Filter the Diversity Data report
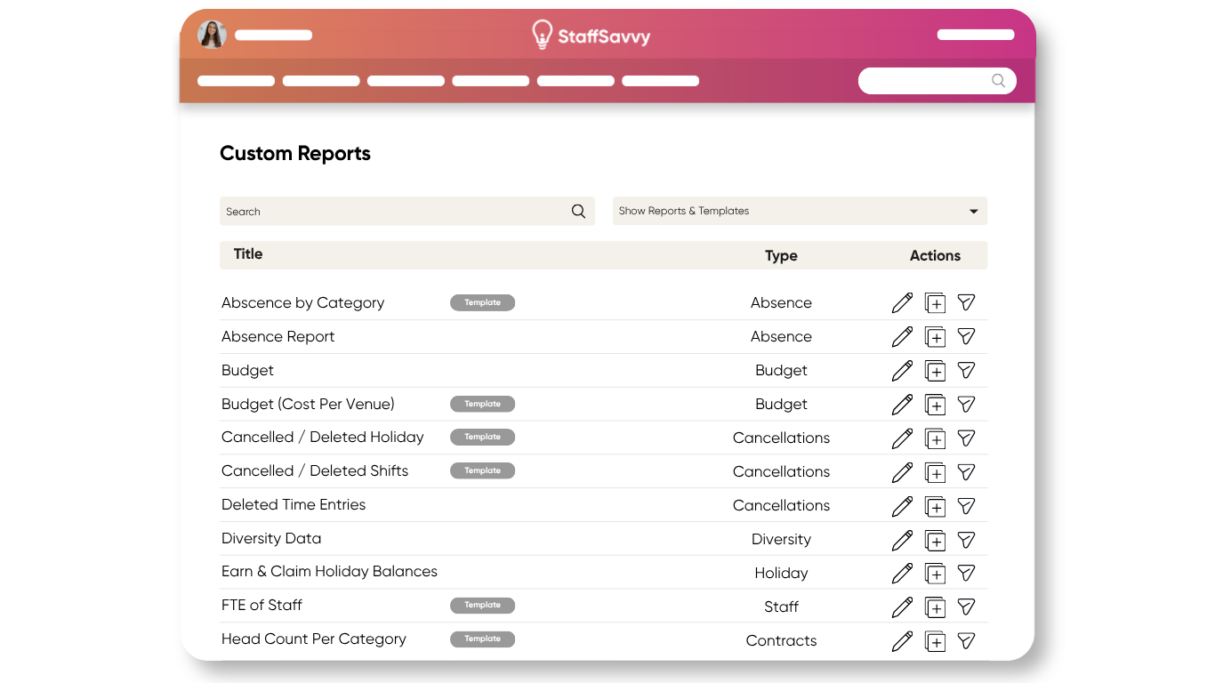This screenshot has width=1215, height=683. (967, 540)
